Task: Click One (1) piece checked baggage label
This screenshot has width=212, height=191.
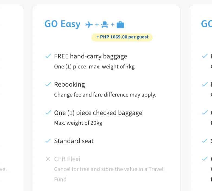Action: (98, 113)
